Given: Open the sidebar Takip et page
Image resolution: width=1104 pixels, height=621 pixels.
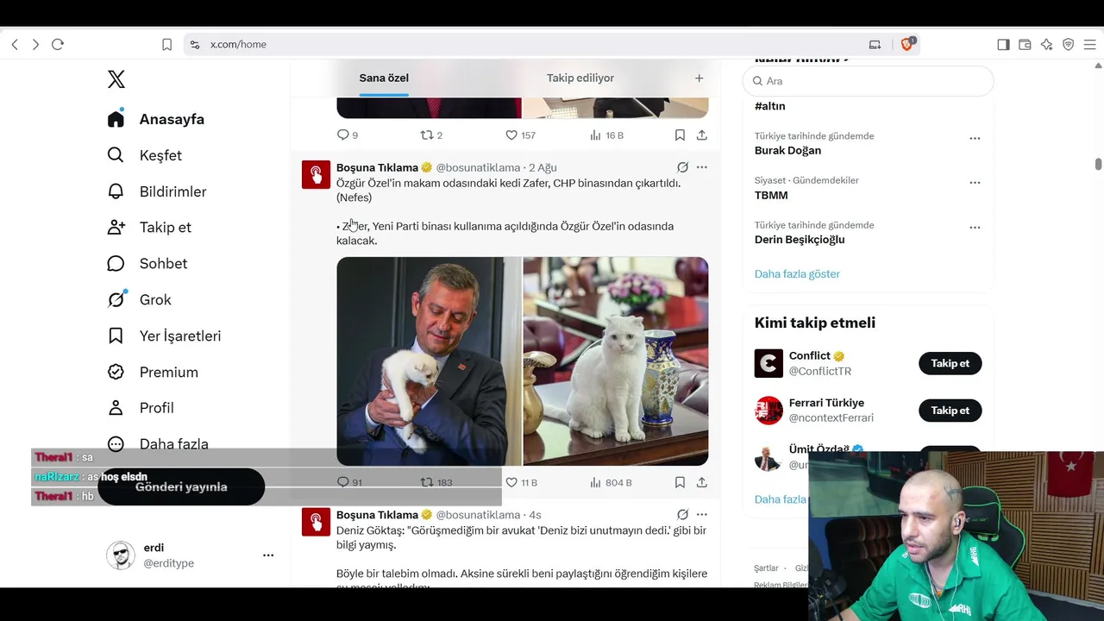Looking at the screenshot, I should [x=148, y=227].
